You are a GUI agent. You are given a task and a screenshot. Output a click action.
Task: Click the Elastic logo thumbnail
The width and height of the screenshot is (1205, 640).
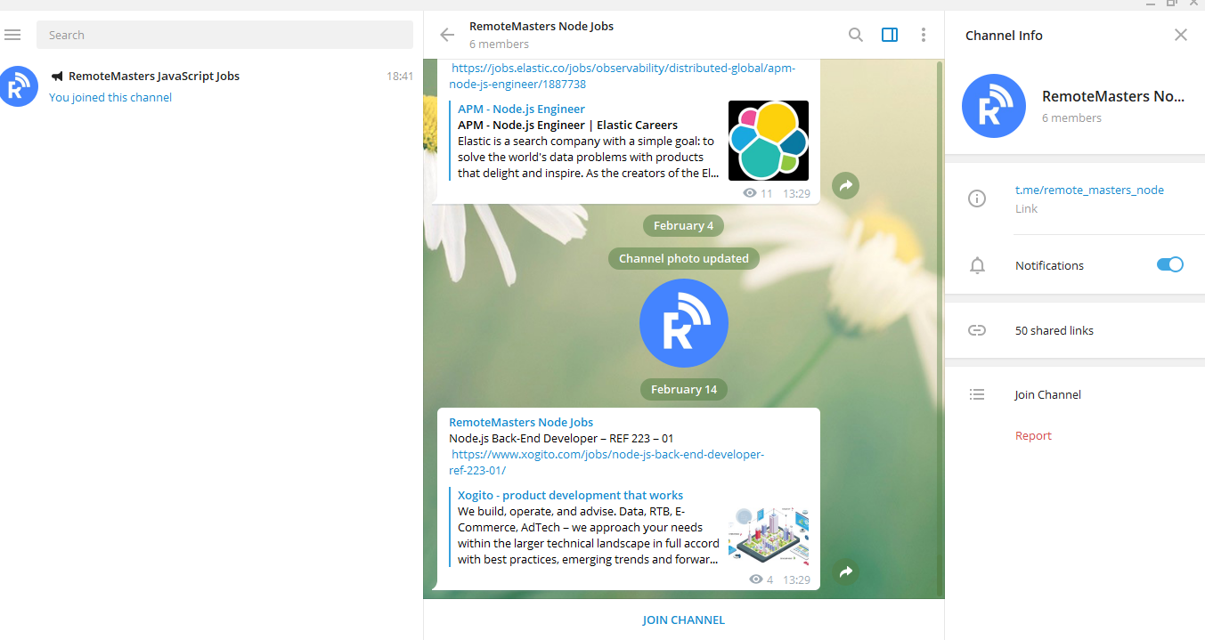[x=769, y=141]
